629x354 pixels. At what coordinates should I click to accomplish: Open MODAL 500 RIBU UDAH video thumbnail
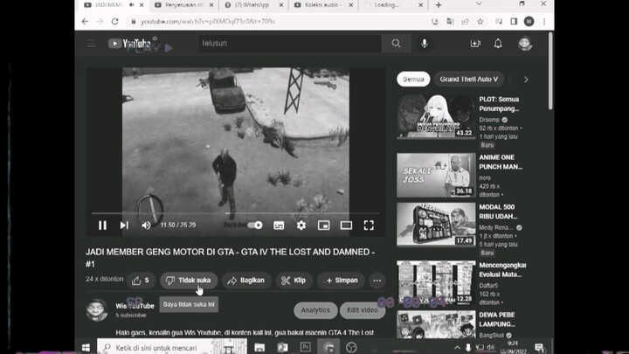[436, 225]
